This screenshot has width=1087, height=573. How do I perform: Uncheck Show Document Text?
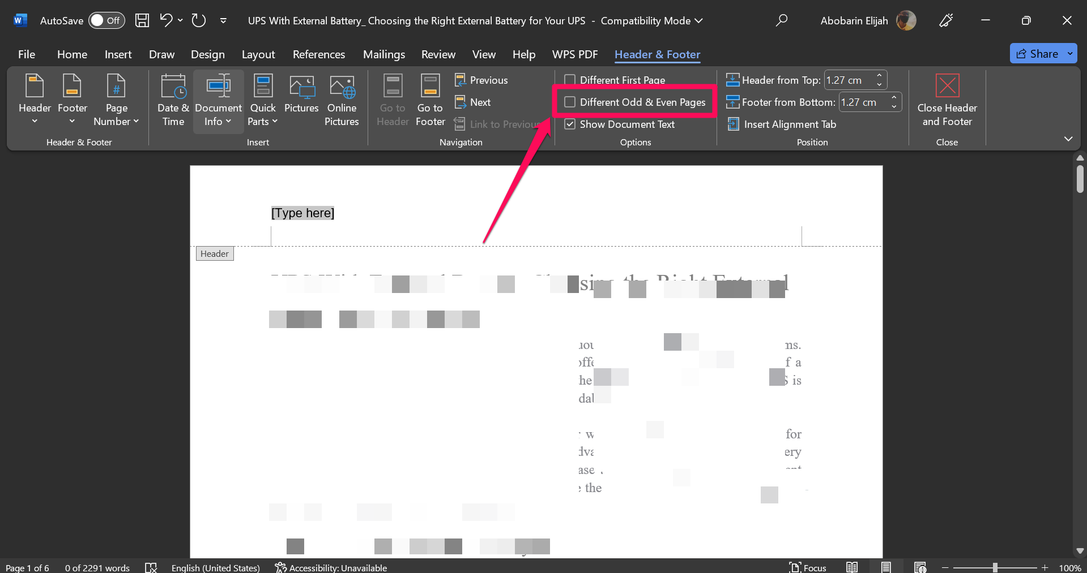click(570, 124)
